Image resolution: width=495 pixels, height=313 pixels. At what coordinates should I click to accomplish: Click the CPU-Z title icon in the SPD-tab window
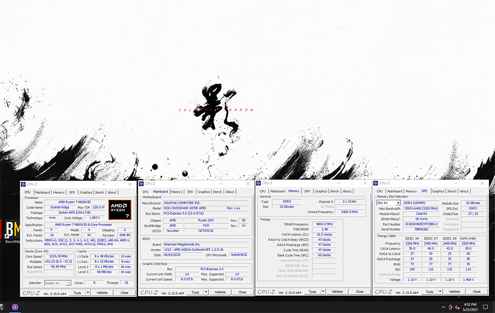tap(376, 183)
